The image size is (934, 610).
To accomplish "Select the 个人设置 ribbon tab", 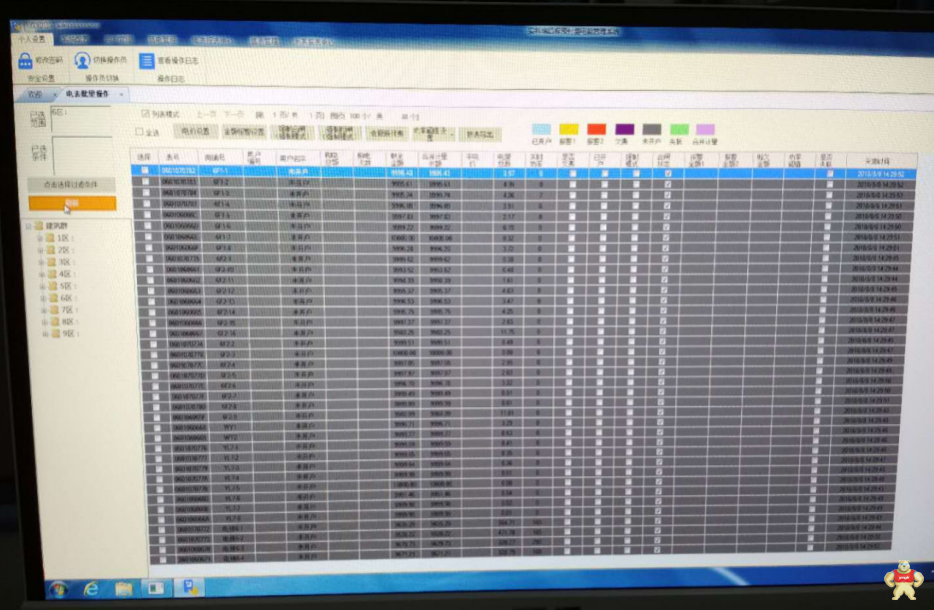I will click(31, 40).
